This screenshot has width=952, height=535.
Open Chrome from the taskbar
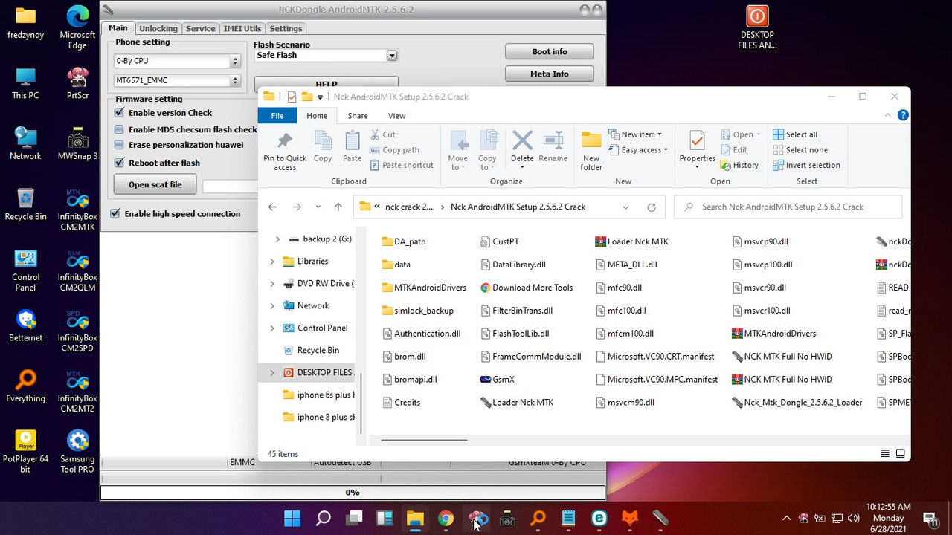tap(446, 519)
